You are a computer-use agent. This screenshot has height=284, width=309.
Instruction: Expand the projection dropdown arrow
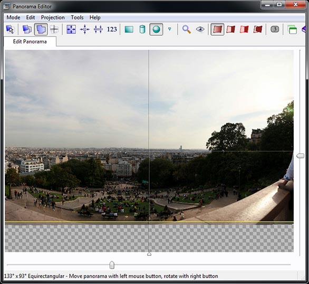pos(169,29)
